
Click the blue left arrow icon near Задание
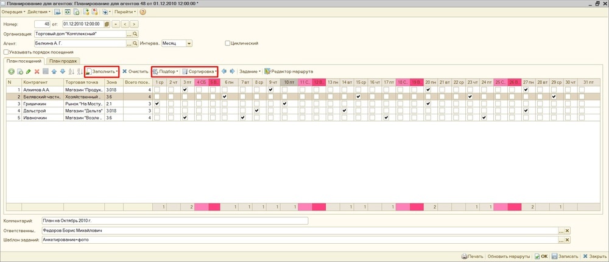click(224, 71)
